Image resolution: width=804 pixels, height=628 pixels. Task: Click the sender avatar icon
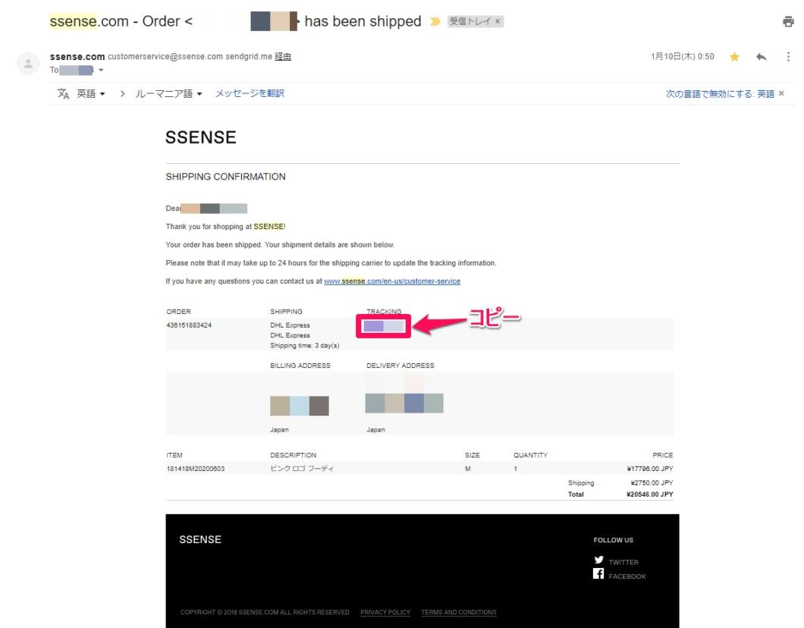(x=28, y=63)
